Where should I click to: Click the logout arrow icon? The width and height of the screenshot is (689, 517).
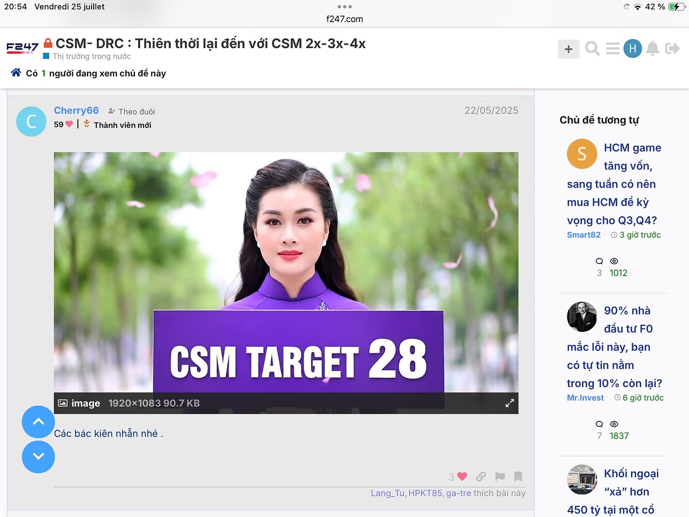coord(672,49)
